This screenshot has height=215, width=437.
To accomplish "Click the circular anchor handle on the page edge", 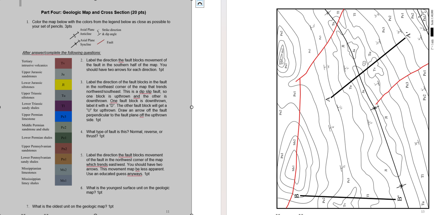I will click(192, 107).
